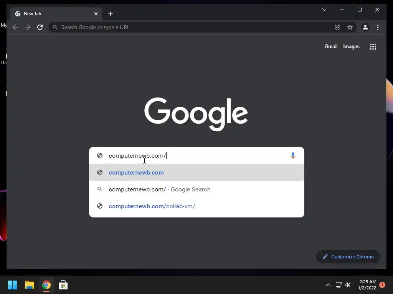
Task: Close the New Tab tab
Action: [x=96, y=14]
